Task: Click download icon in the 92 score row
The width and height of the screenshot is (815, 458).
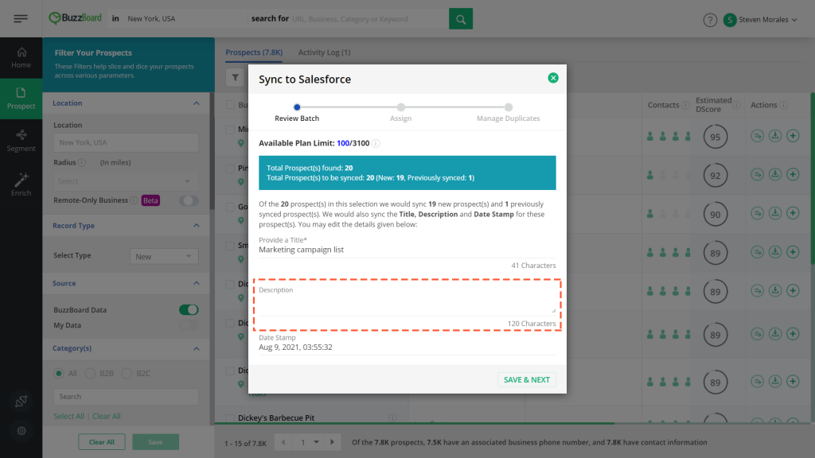Action: (x=775, y=174)
